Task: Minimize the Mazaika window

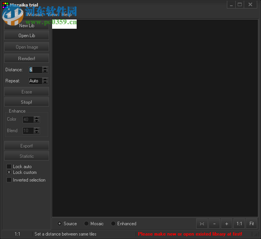Action: click(x=231, y=5)
